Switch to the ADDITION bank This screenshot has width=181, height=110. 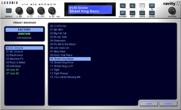(24, 34)
